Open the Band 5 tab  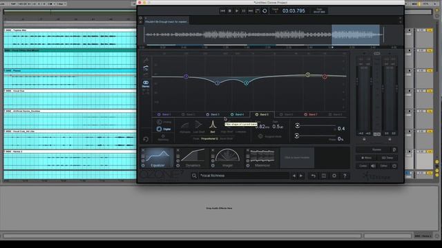tap(262, 115)
